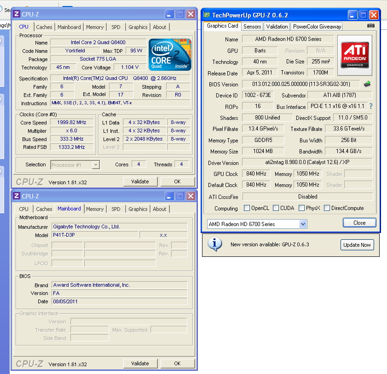Open SPD tab in top CPU-Z window

tap(116, 27)
